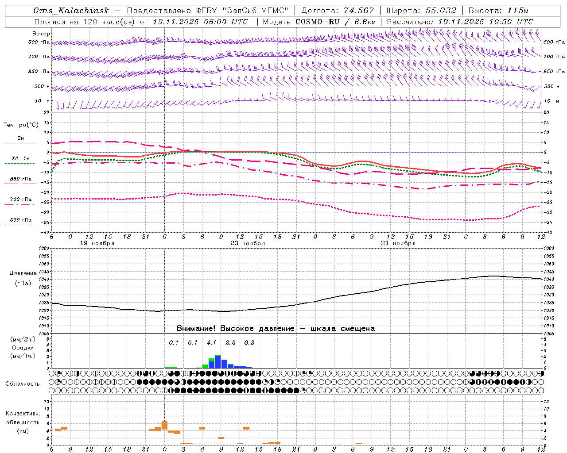Click warning text Внимание! Высокое давление

(x=235, y=329)
